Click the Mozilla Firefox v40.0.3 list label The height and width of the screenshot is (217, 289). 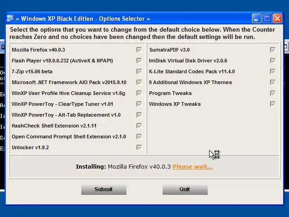point(38,50)
